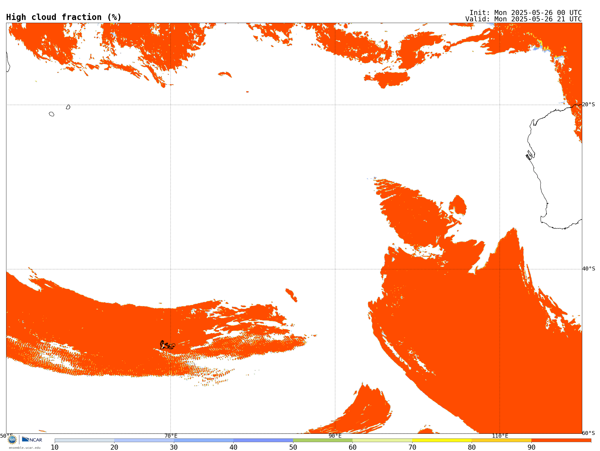600x451 pixels.
Task: Pick the pale grey 10-20 colorbar segment
Action: pyautogui.click(x=84, y=440)
